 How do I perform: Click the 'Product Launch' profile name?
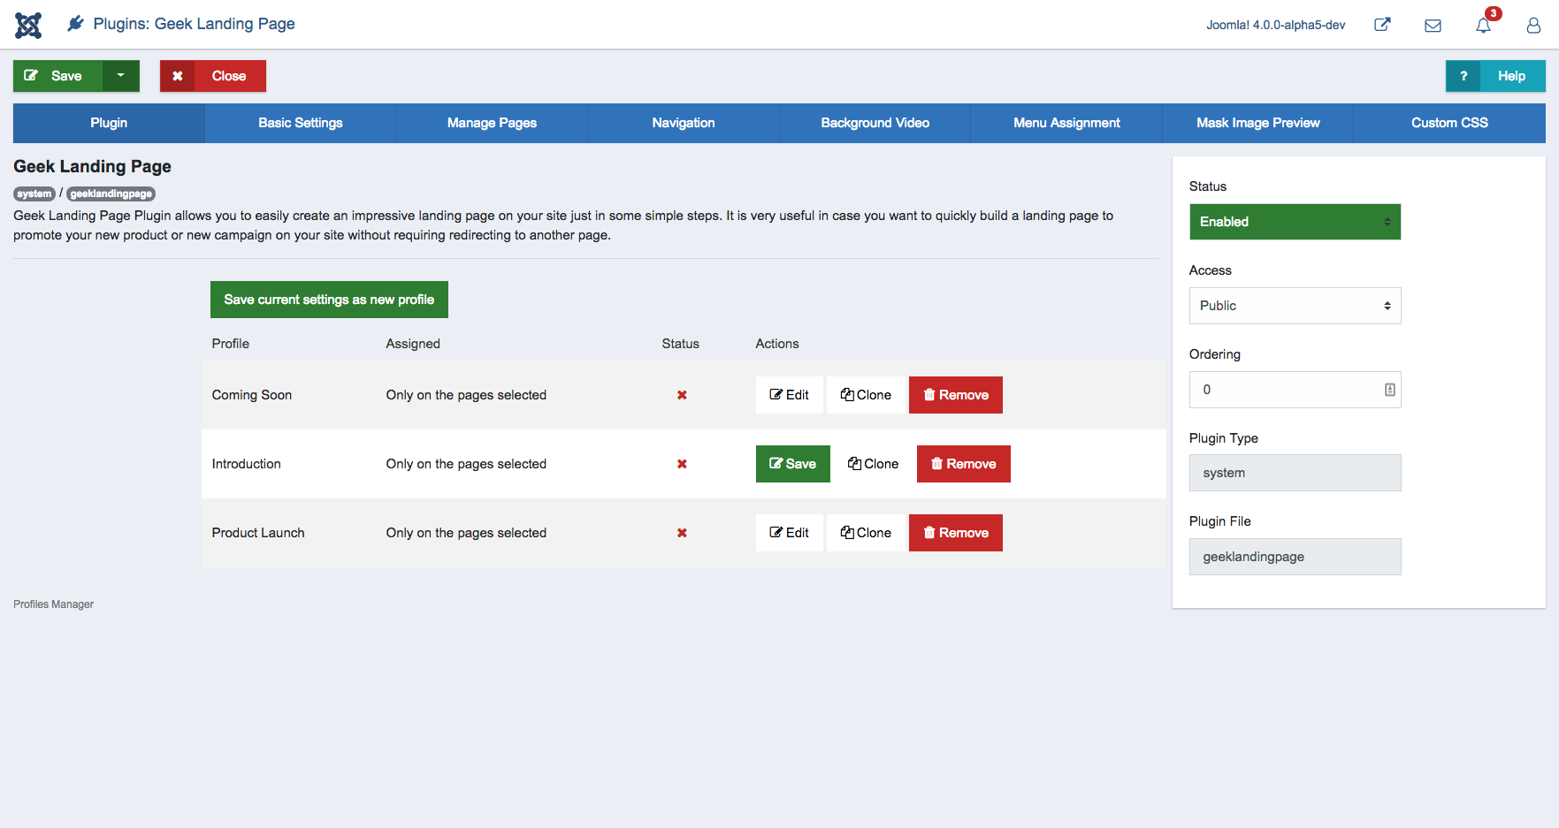point(258,533)
